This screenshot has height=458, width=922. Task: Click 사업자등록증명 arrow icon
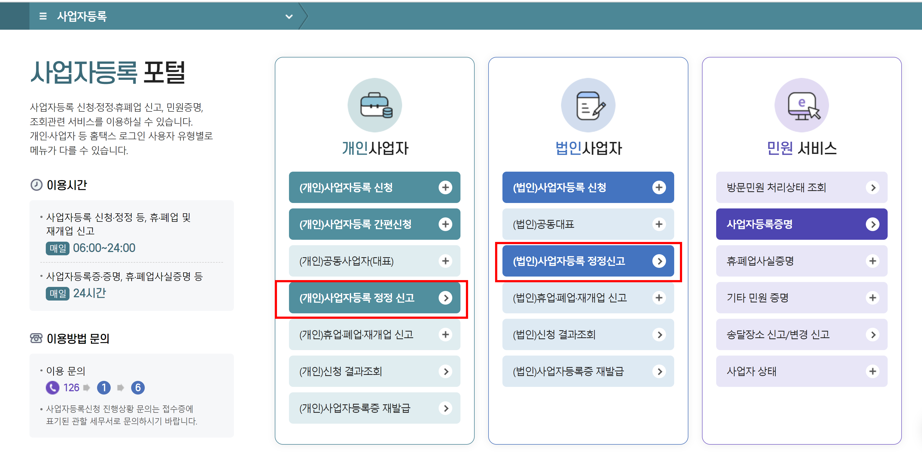(x=873, y=224)
